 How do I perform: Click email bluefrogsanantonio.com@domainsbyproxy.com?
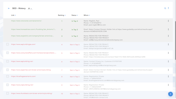tap(107, 80)
